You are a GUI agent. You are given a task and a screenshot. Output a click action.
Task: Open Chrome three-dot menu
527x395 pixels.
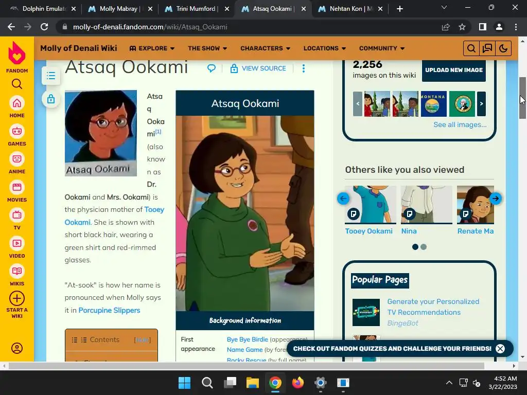[x=516, y=27]
